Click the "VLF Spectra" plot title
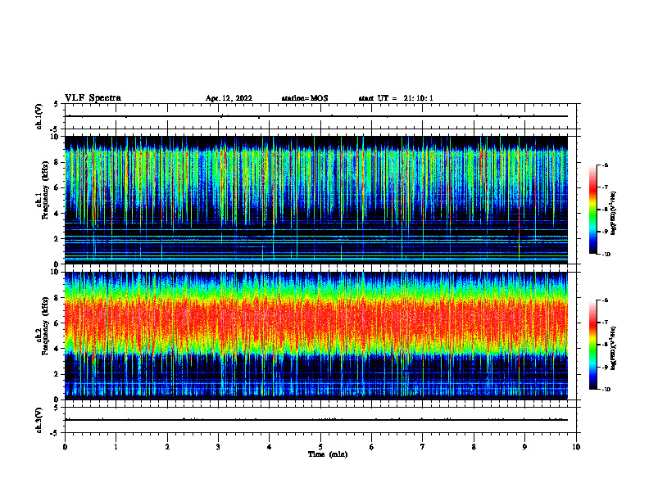The height and width of the screenshot is (501, 649). (93, 98)
